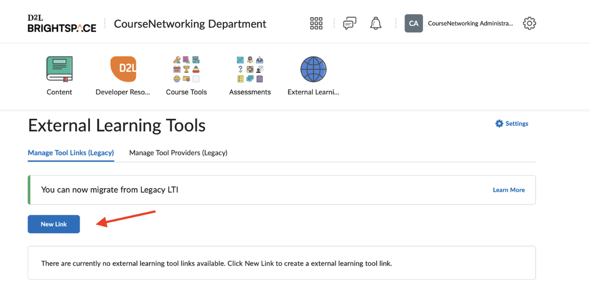Open Developer Resources via the D2L icon
This screenshot has height=308, width=609.
point(123,69)
